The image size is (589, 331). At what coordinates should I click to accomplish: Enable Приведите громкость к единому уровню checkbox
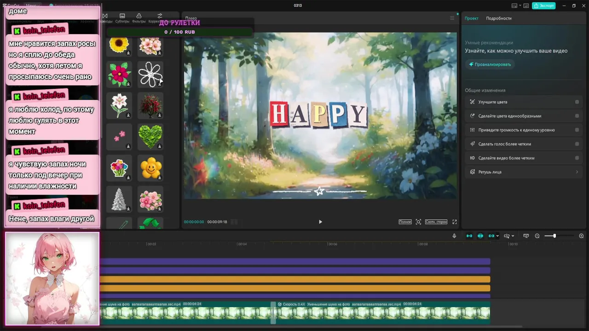click(x=577, y=130)
